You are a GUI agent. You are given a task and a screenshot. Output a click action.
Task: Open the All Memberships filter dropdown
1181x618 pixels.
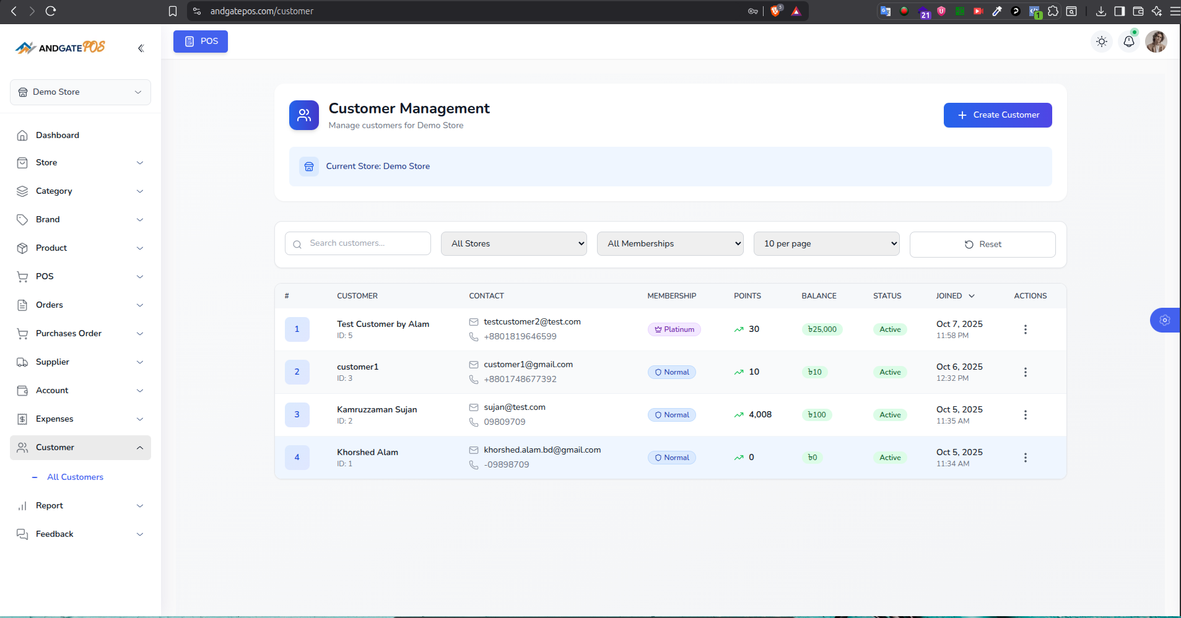coord(669,243)
